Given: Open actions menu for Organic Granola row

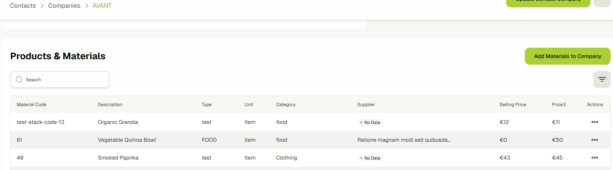Looking at the screenshot, I should pos(594,122).
